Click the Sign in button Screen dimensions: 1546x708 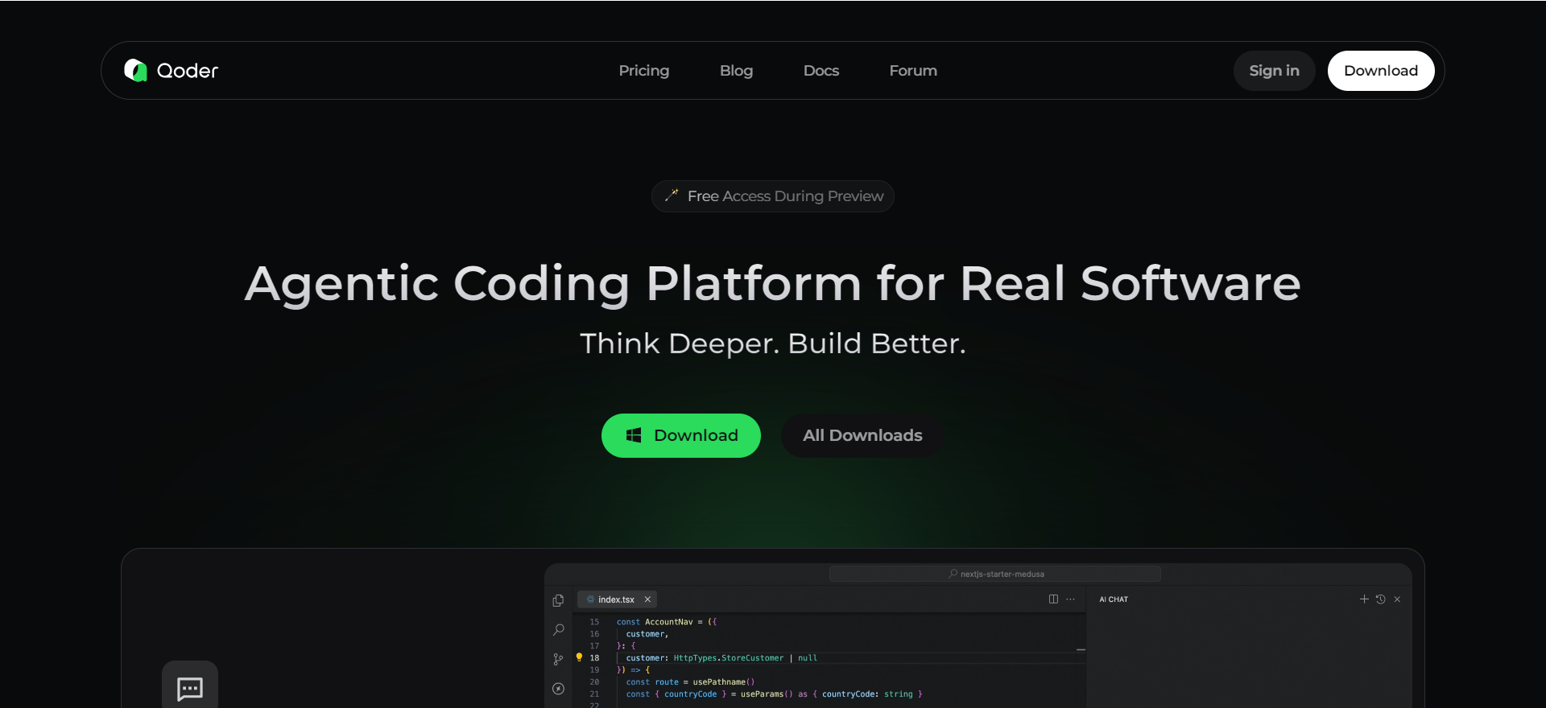pyautogui.click(x=1274, y=71)
